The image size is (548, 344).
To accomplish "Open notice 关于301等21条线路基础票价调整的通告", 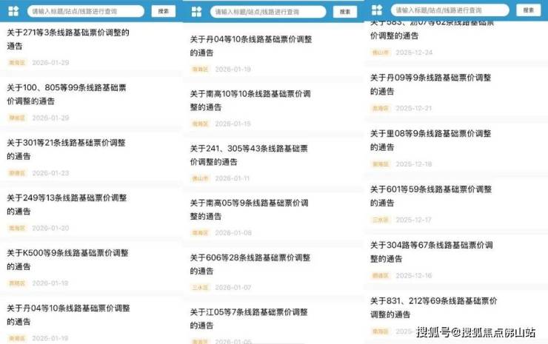I will click(66, 149).
